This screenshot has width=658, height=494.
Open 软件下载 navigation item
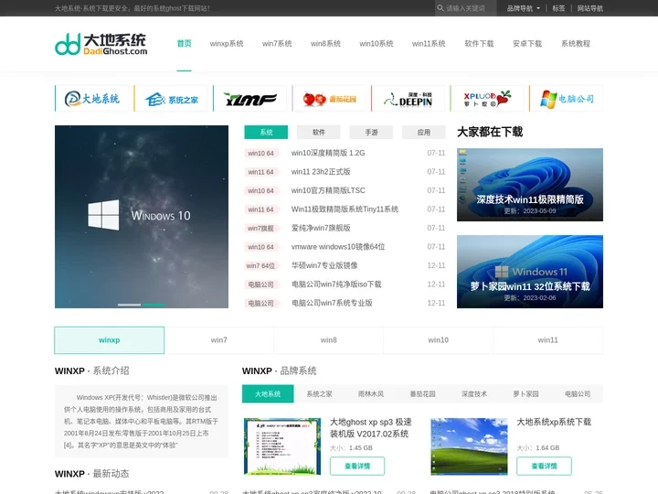pos(479,43)
